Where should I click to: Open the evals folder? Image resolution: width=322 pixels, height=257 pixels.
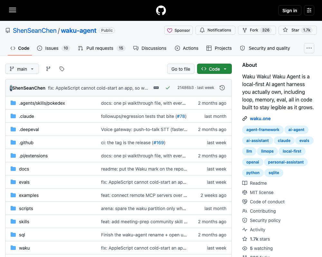24,182
